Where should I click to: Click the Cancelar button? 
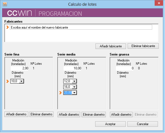[143, 124]
